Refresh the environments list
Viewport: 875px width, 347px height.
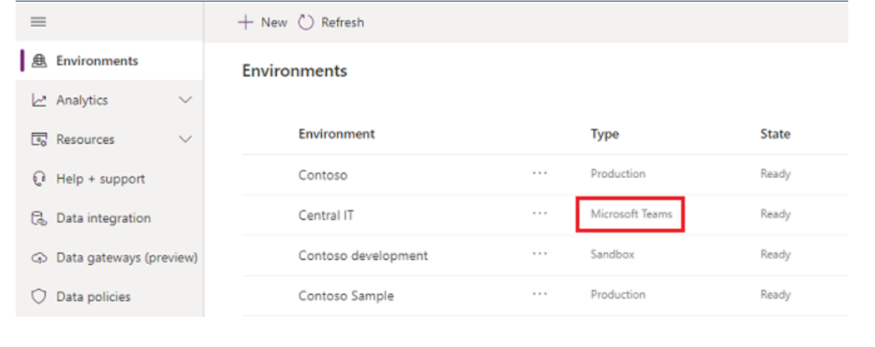[331, 23]
